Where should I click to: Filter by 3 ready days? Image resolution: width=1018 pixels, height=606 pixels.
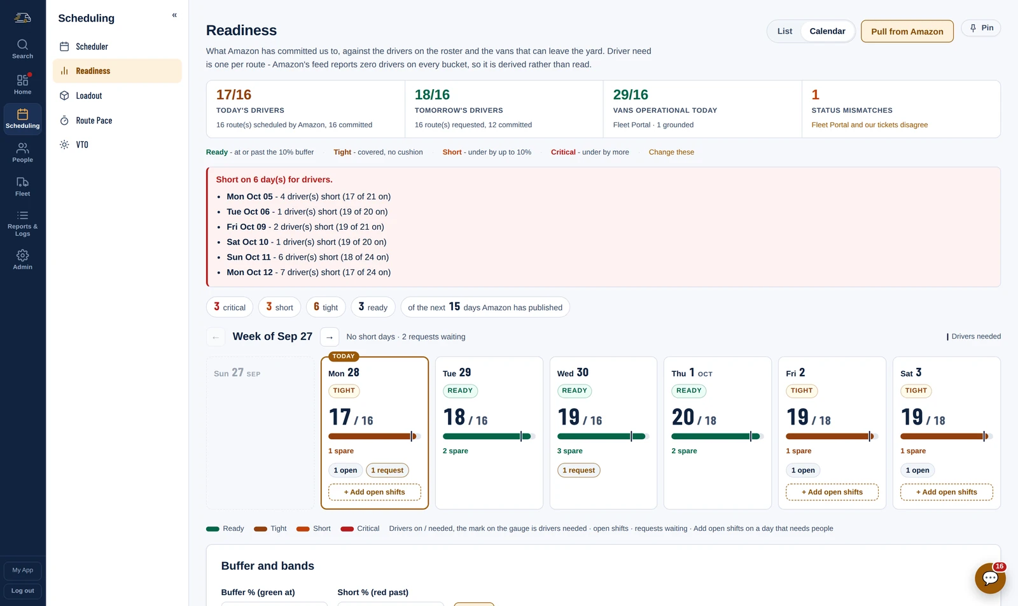373,307
